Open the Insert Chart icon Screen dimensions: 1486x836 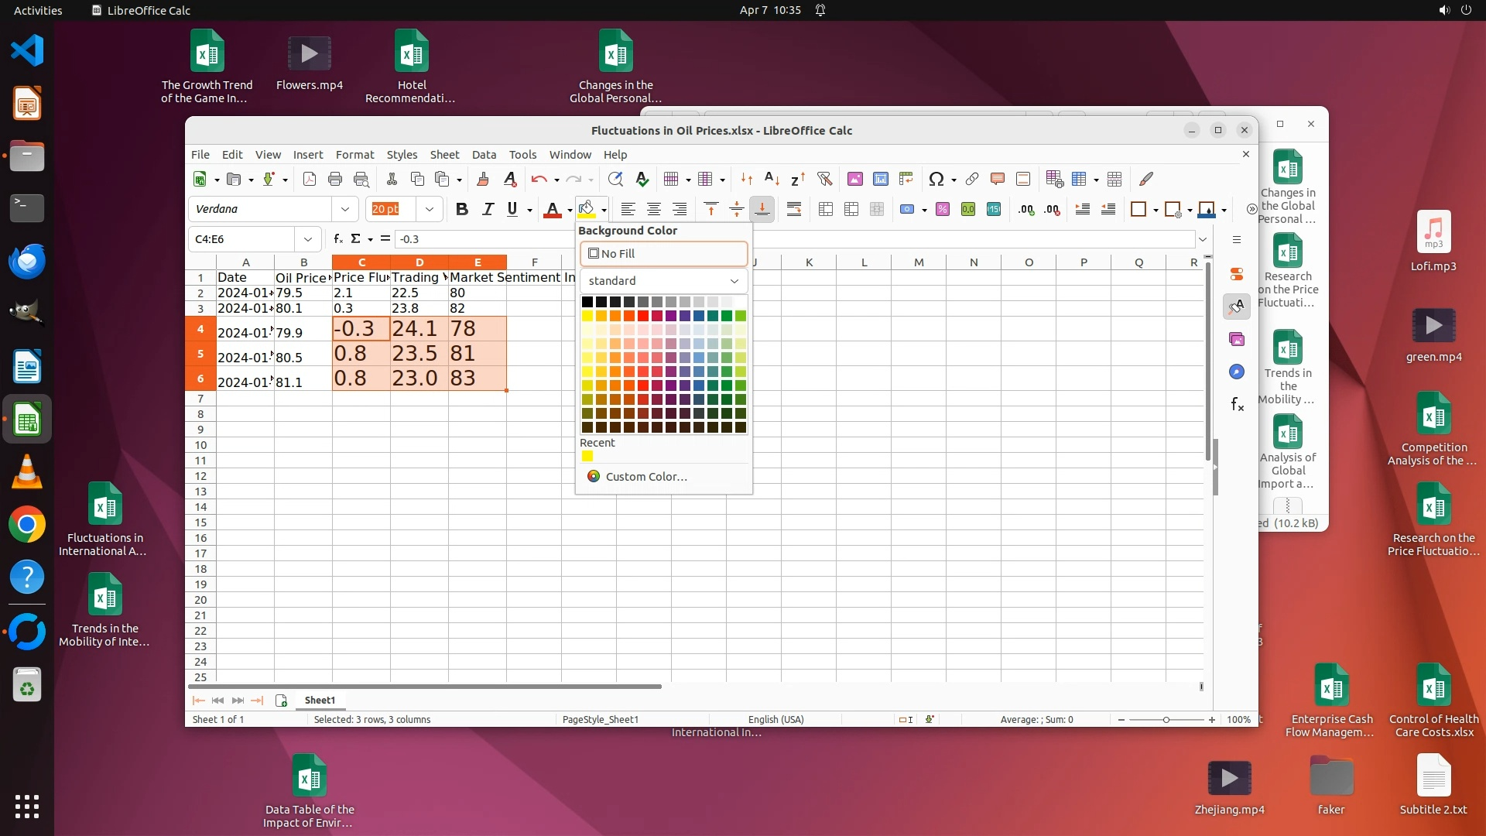(881, 180)
